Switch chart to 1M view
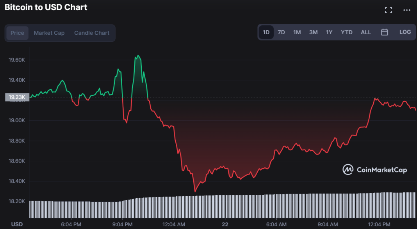Screen dimensions: 417x229 point(297,32)
